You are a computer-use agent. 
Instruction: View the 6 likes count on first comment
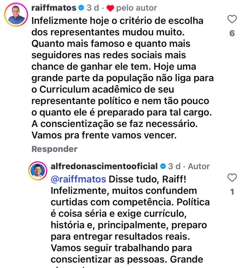click(x=232, y=33)
